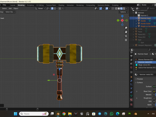Expand Base Color subsettings

point(137,91)
